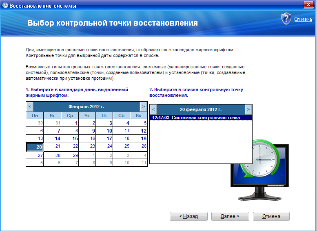This screenshot has width=317, height=231.
Task: Select February 9 in the calendar
Action: (87, 131)
